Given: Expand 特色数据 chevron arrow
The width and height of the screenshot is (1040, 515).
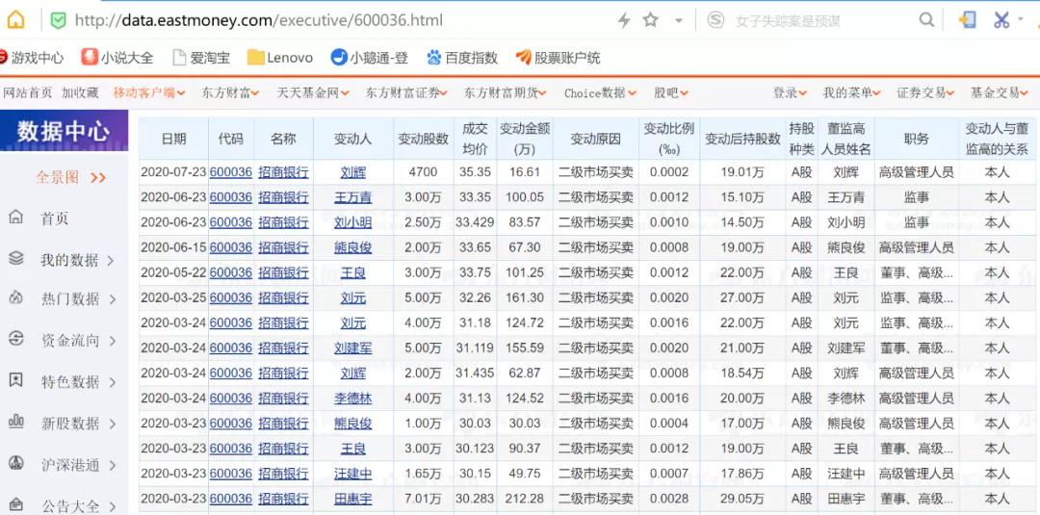Looking at the screenshot, I should [113, 382].
